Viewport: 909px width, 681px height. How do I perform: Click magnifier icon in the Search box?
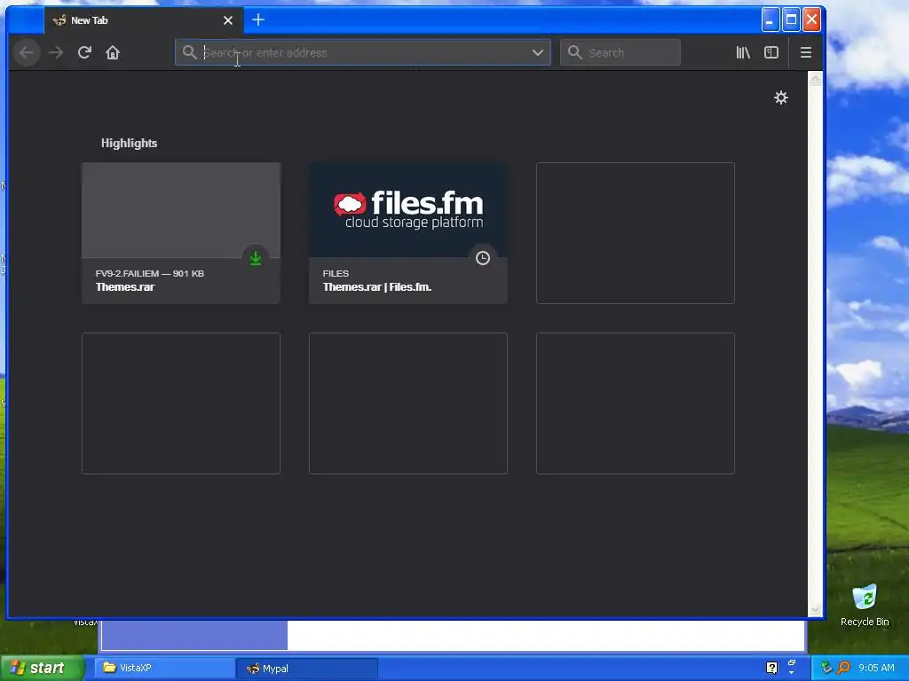point(574,52)
